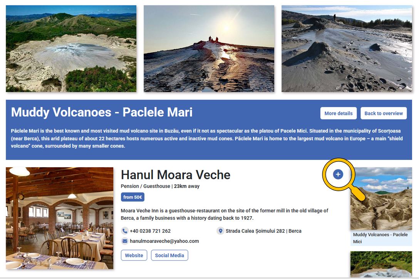419x279 pixels.
Task: Click the Hanul Moara Veche heading
Action: click(176, 175)
